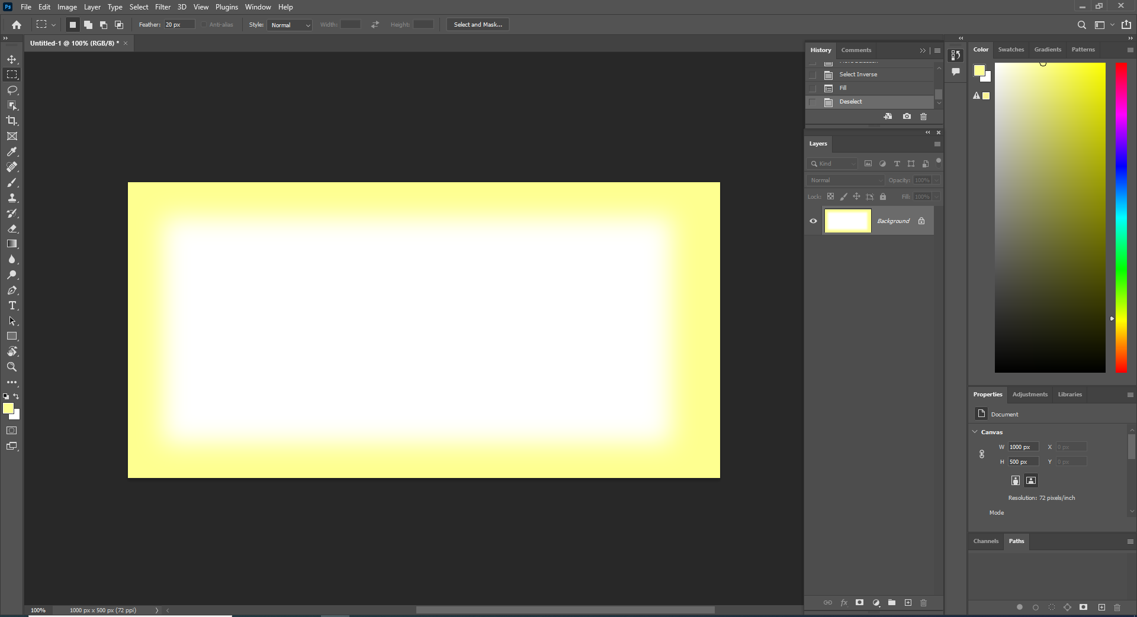Select the Blur tool
Screen dimensions: 1137x617
[x=12, y=259]
